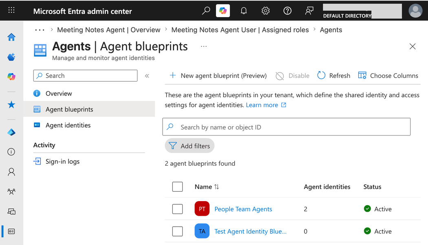
Task: Open Groups icon in left rail
Action: click(11, 192)
